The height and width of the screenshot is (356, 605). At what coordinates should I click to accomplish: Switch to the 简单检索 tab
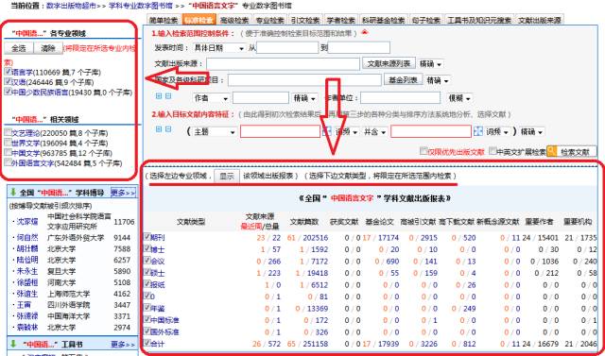point(164,20)
